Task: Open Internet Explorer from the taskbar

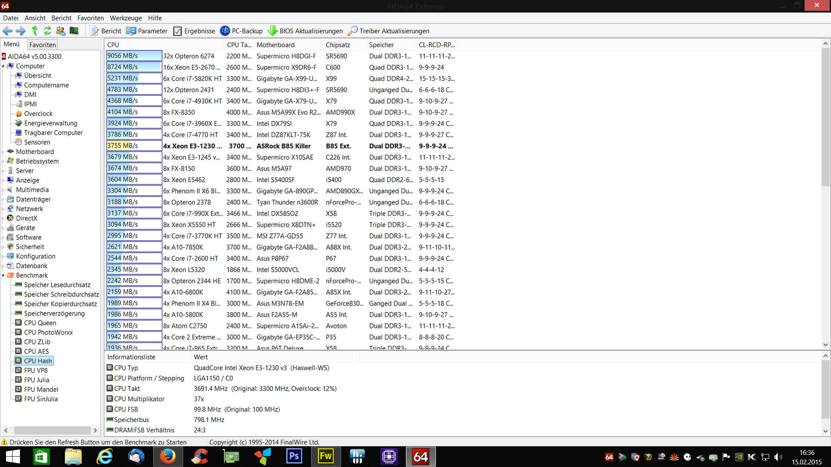Action: [105, 457]
